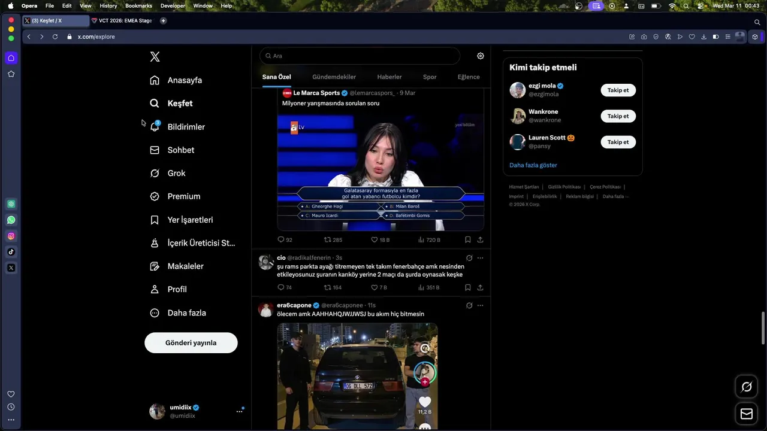The height and width of the screenshot is (431, 767).
Task: Open more options on cio post
Action: click(480, 258)
